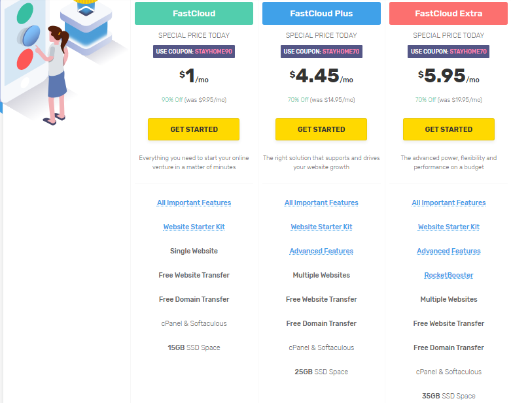
Task: Open Advanced Features link in FastCloud Plus column
Action: point(321,251)
